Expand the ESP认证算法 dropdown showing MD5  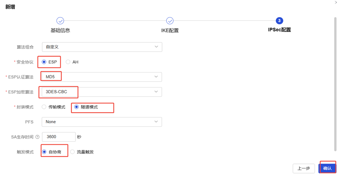(102, 77)
